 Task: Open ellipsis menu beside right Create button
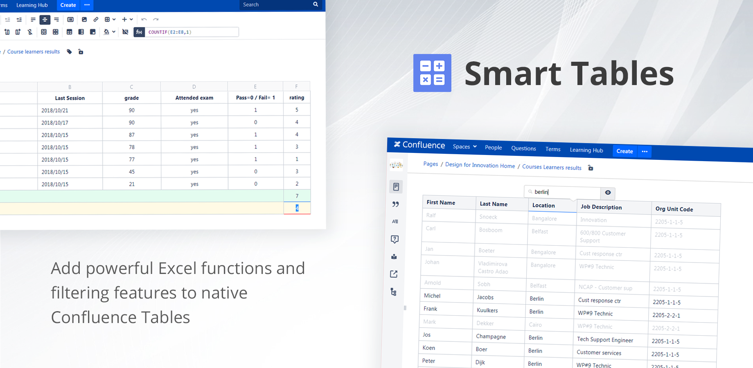point(645,151)
